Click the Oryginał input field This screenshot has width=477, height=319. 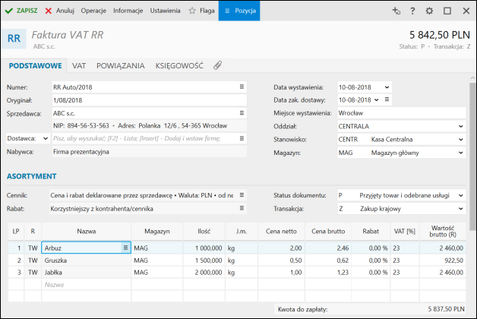point(148,99)
